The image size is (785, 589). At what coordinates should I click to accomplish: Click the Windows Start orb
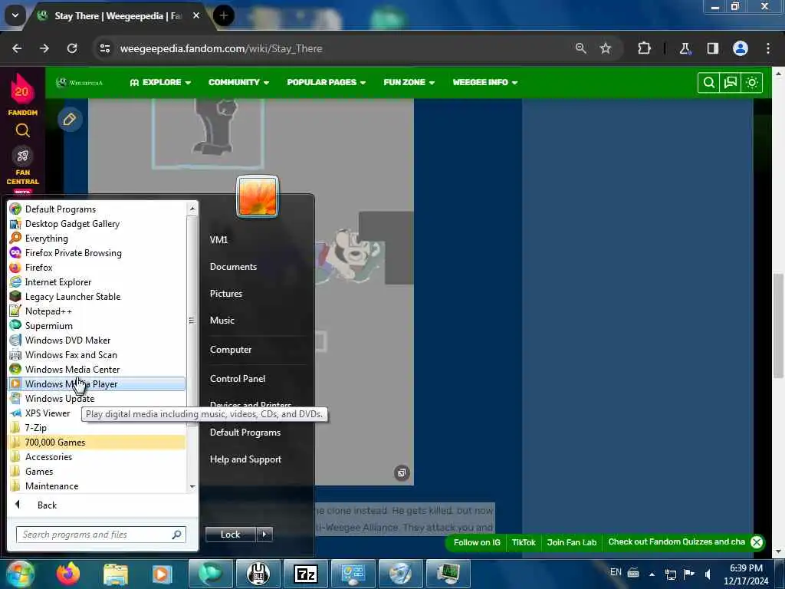pos(21,574)
